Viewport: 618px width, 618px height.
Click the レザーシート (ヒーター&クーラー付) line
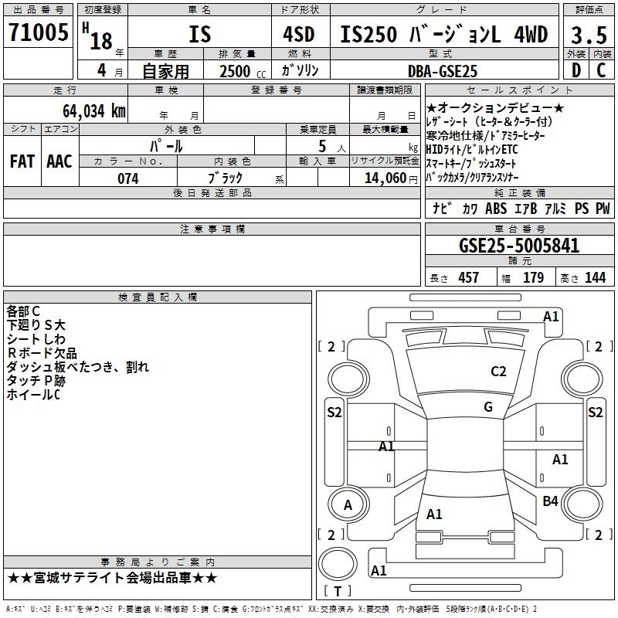click(490, 122)
